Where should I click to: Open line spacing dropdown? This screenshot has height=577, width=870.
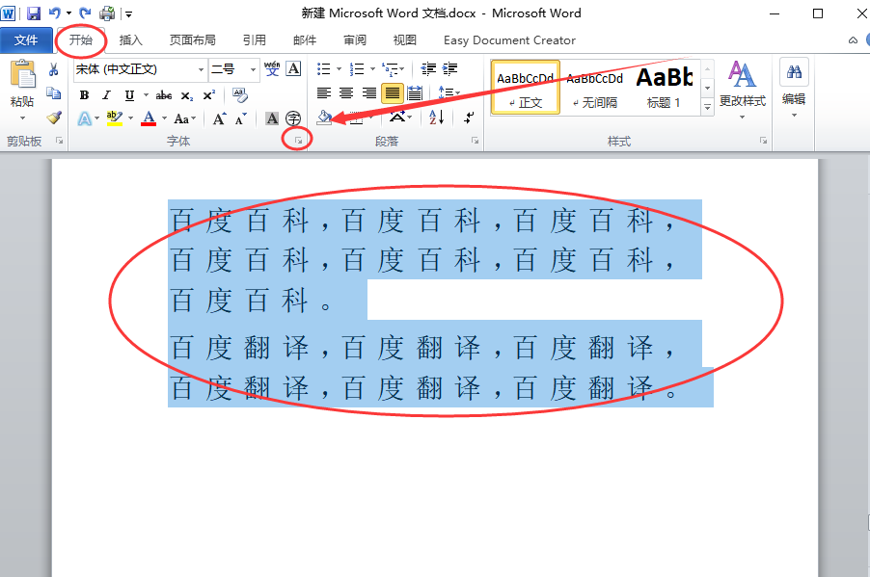(x=449, y=93)
